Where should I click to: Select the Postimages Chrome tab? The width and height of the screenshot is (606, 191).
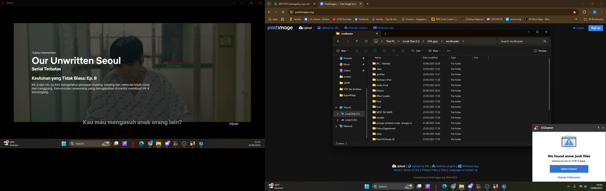[340, 4]
